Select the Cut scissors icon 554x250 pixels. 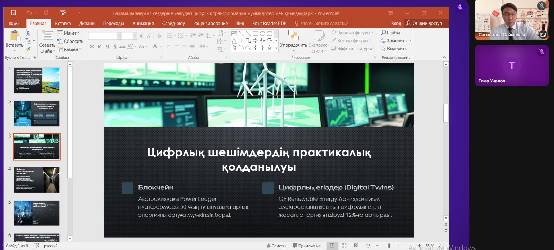[x=28, y=33]
